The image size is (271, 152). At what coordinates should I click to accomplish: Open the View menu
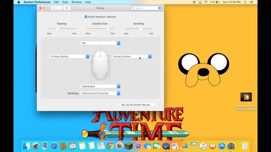coord(65,2)
